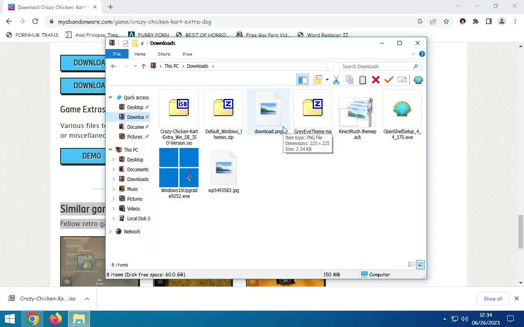This screenshot has width=524, height=327.
Task: Select Default_Windows_themes.zip file
Action: coord(224,115)
